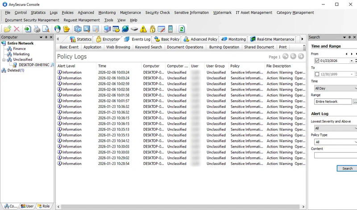
Task: Click the printer toolbar icon
Action: [37, 29]
